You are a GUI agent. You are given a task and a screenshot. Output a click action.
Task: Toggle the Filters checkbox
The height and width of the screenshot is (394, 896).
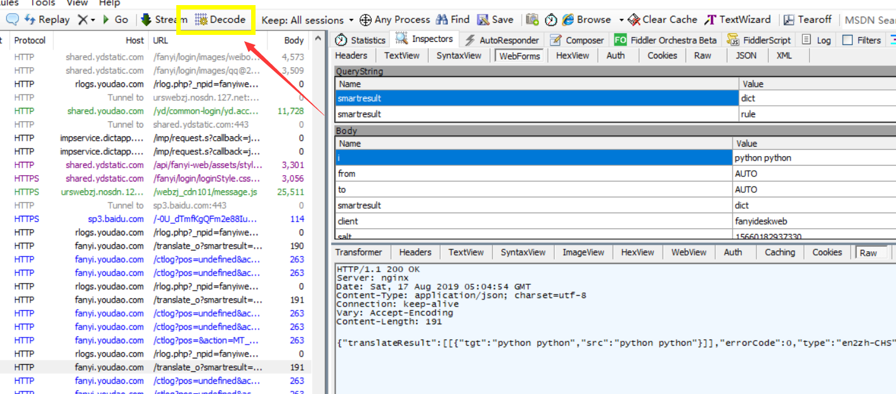tap(847, 40)
